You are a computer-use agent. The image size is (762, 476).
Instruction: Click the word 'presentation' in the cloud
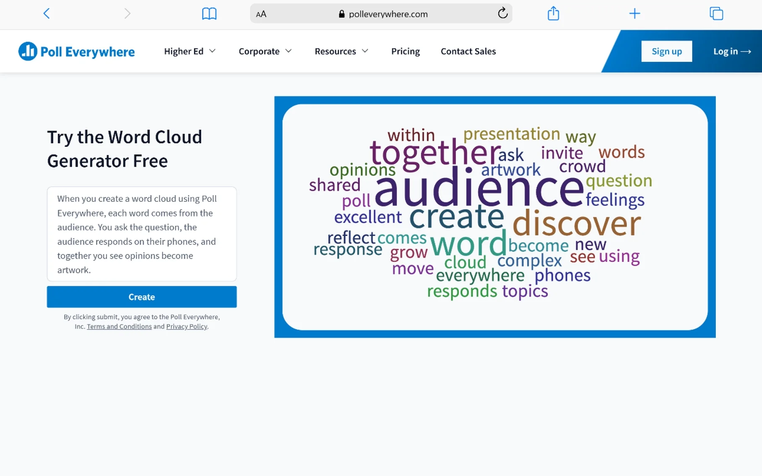click(x=511, y=134)
